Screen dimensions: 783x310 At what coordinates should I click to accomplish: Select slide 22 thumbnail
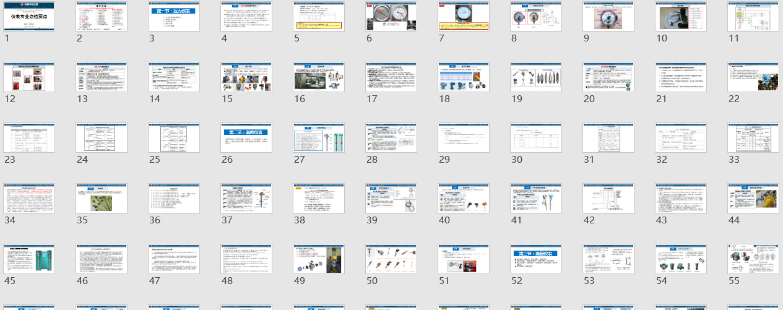pos(753,77)
